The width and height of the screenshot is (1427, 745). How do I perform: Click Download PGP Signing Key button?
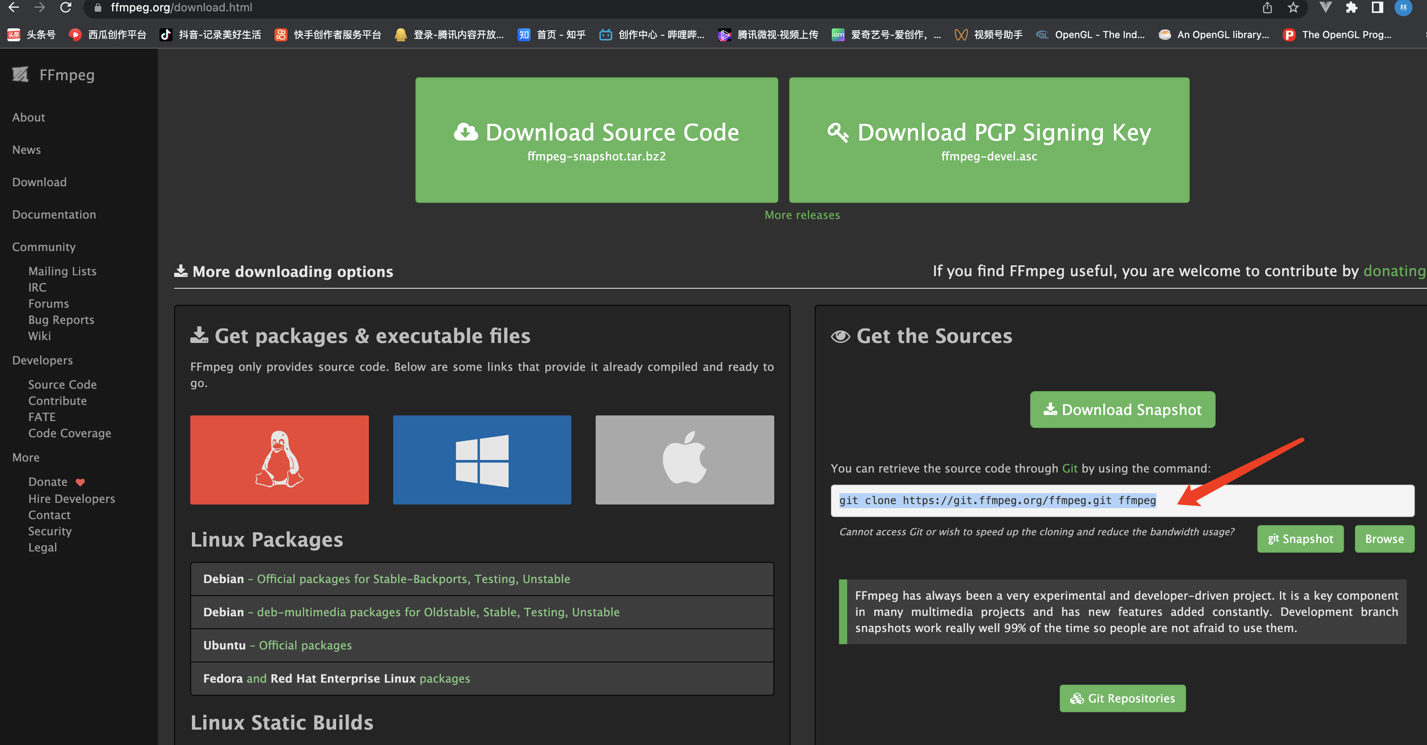989,140
